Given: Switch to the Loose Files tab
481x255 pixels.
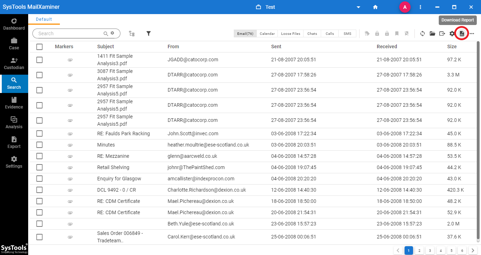Looking at the screenshot, I should (291, 33).
